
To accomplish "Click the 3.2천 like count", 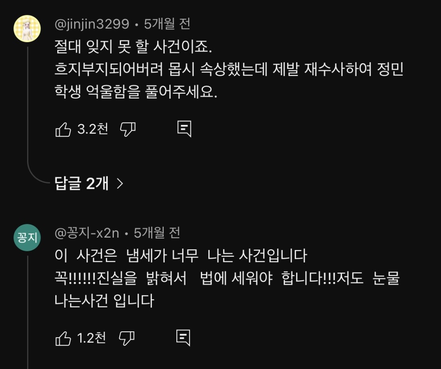I will 93,129.
